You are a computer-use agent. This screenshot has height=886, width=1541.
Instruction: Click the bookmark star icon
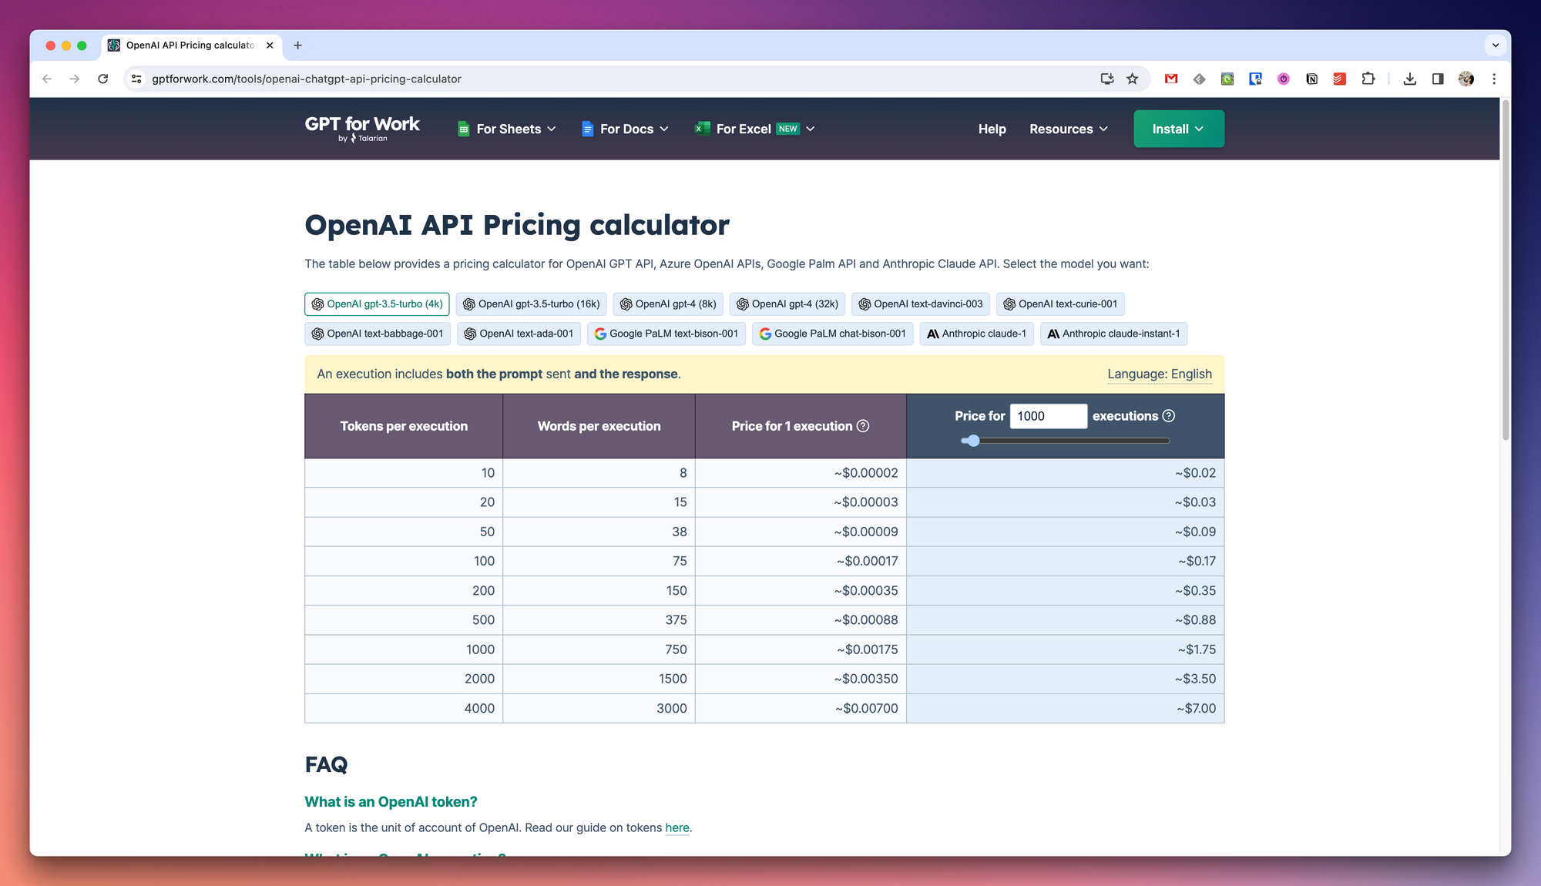pyautogui.click(x=1132, y=79)
